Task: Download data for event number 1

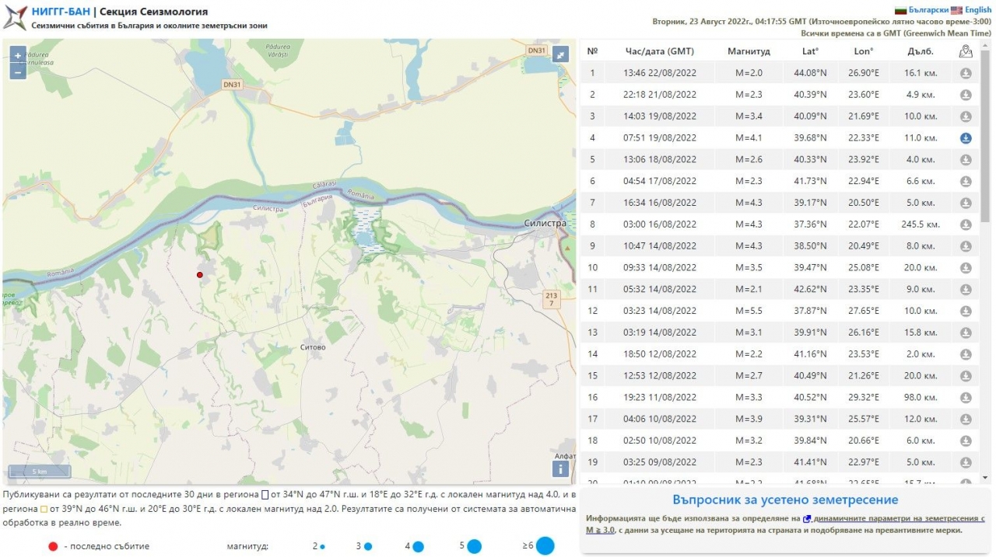Action: [966, 73]
